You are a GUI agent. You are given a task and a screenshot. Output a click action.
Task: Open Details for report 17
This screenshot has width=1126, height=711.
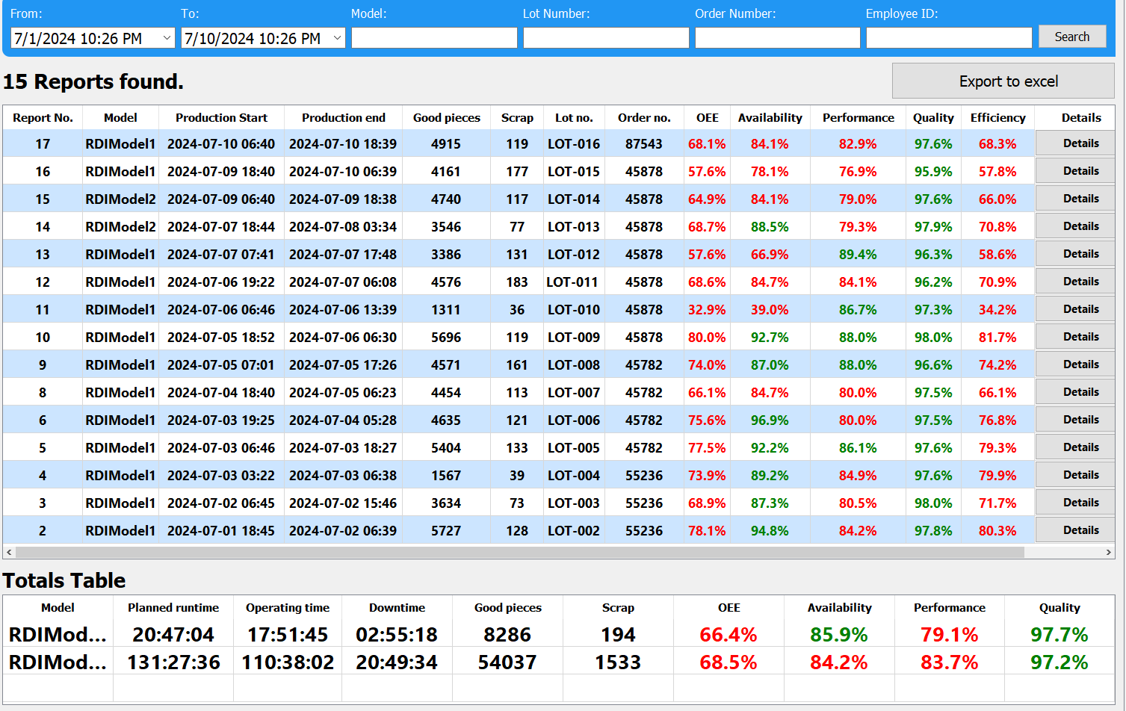(1080, 143)
